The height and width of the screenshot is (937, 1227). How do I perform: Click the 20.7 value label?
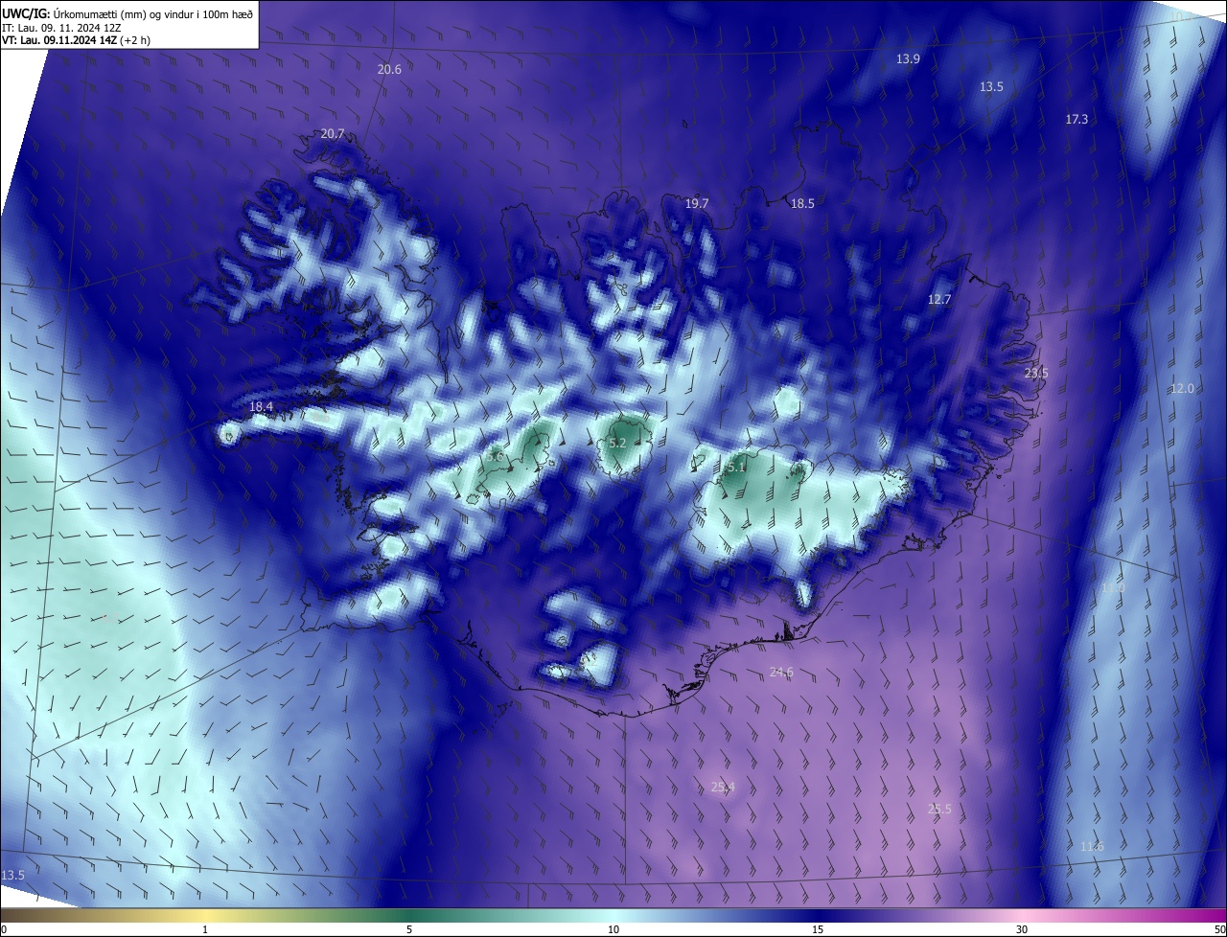(x=333, y=134)
